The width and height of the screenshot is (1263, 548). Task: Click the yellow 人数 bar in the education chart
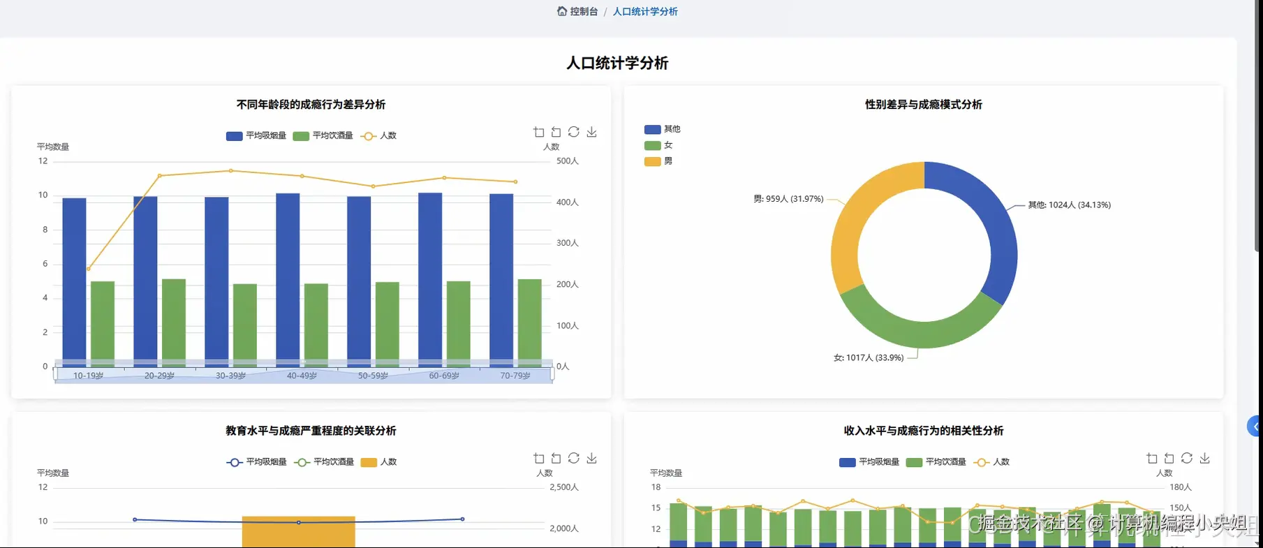coord(299,532)
